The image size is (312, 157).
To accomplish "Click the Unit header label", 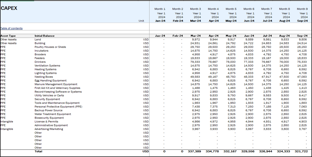I will coord(141,21).
